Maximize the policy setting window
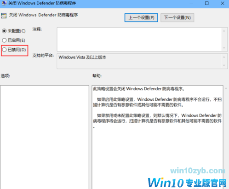Viewport: 229px width, 189px height. point(207,3)
